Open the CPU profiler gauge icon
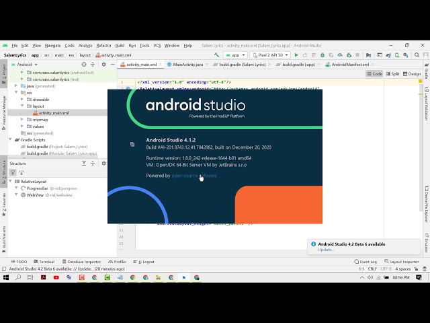 (340, 55)
